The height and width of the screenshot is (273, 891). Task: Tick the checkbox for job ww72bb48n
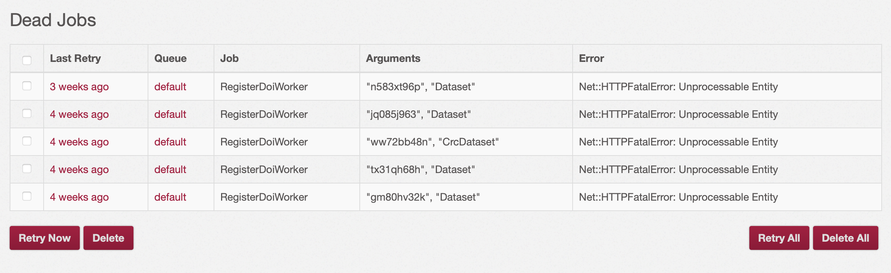click(x=27, y=141)
